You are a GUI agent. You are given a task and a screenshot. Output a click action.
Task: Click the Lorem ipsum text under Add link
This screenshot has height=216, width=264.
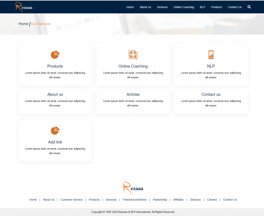click(55, 151)
